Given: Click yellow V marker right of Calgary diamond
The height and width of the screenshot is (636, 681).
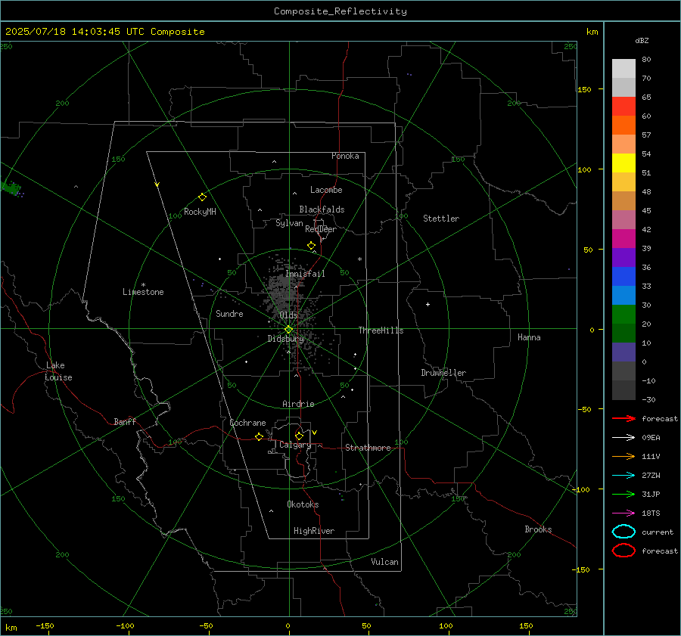Looking at the screenshot, I should (314, 433).
